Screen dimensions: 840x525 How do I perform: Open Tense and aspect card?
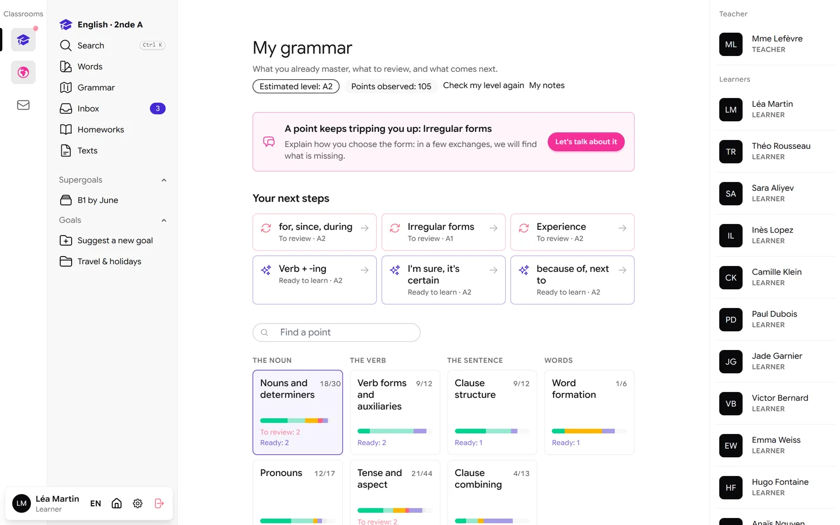click(395, 492)
